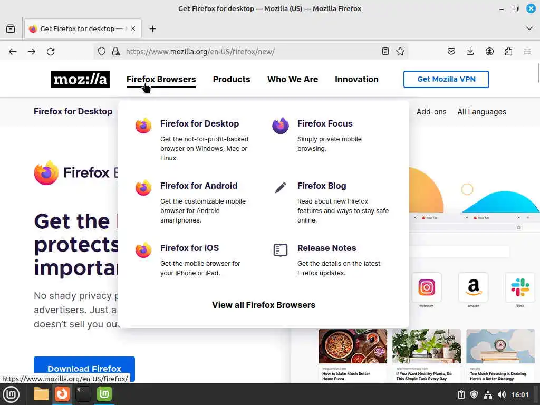This screenshot has height=405, width=540.
Task: Open Firefox for Desktop link in dropdown
Action: [199, 123]
